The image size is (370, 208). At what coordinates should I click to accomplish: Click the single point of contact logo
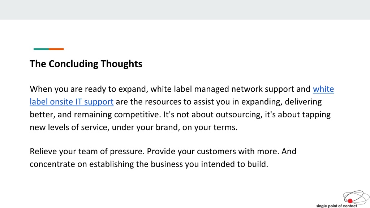click(342, 199)
